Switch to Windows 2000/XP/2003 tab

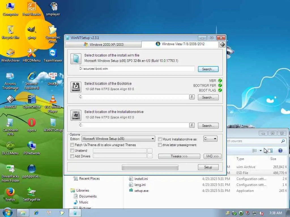103,44
